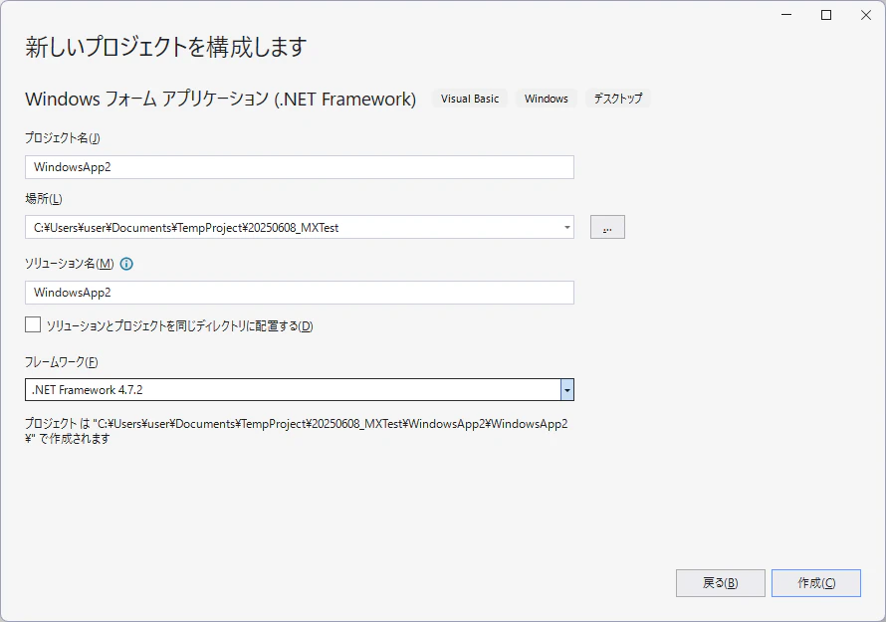Click the Windows tag label

coord(547,99)
